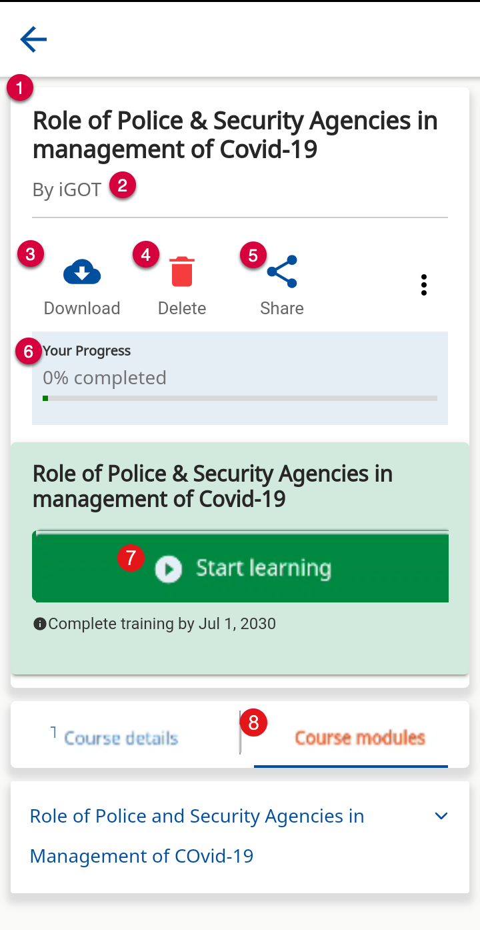Click the red badge numbered 1

(20, 88)
